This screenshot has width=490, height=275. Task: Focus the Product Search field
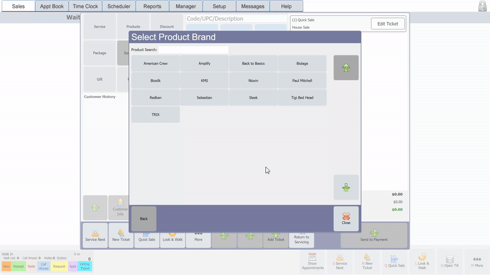[x=194, y=50]
